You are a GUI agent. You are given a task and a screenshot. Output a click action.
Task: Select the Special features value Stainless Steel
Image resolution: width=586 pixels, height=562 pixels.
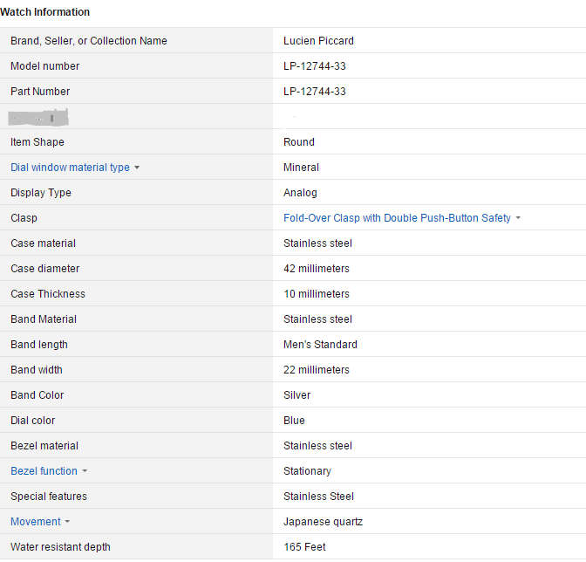pos(318,497)
